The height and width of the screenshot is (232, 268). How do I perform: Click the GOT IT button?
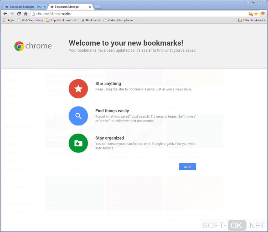pyautogui.click(x=188, y=167)
